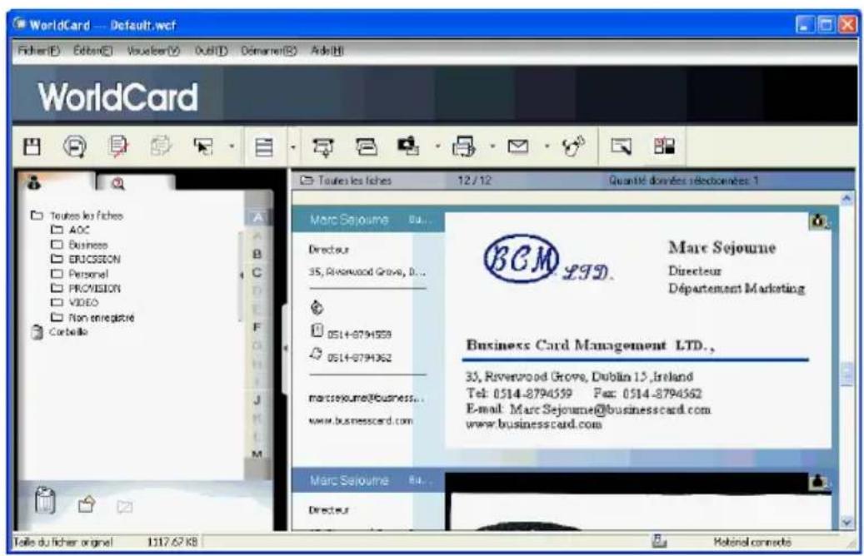Click the cursor selection tool icon
This screenshot has height=556, width=864.
(203, 146)
